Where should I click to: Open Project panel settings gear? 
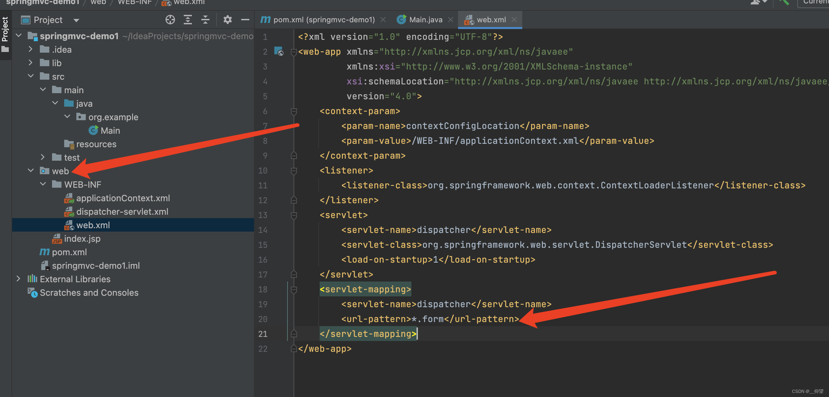228,20
